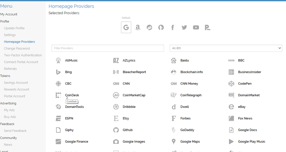Viewport: 286px width, 152px height.
Task: Open Buy Ads under Advertising
Action: (10, 117)
